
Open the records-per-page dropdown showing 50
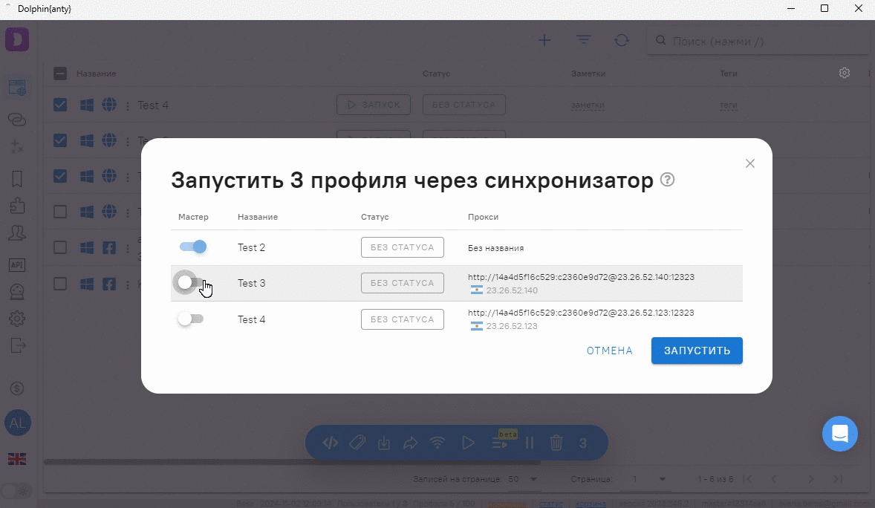click(x=522, y=479)
